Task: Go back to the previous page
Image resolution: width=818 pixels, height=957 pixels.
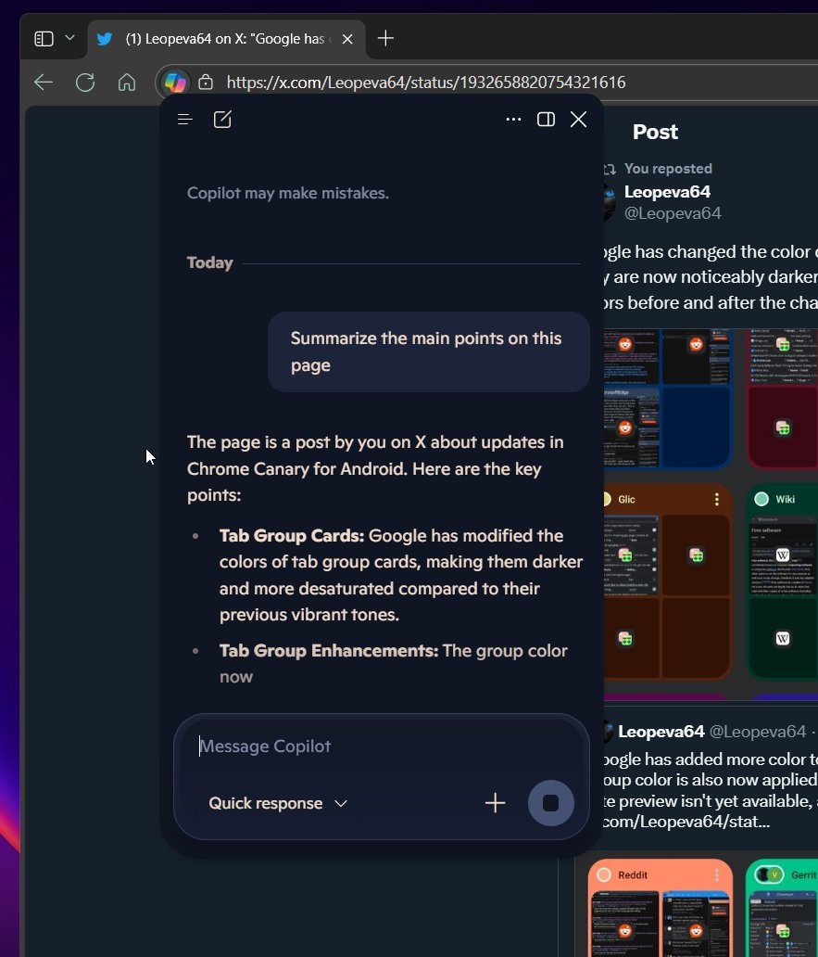Action: (x=44, y=83)
